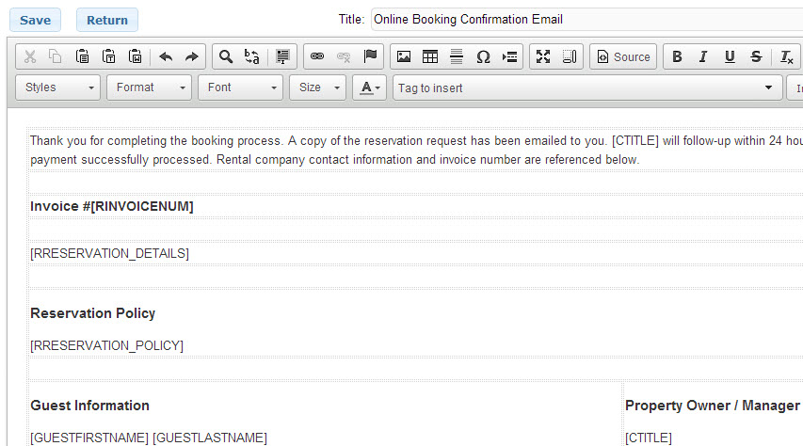
Task: Insert a table using the grid icon
Action: coord(430,57)
